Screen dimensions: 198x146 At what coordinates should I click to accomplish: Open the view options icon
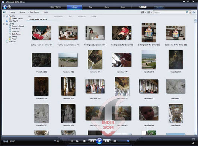coord(148,12)
